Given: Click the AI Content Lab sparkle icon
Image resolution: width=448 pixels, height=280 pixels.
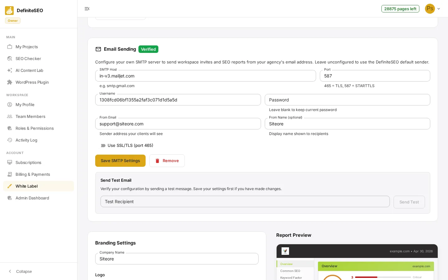Looking at the screenshot, I should (x=10, y=70).
